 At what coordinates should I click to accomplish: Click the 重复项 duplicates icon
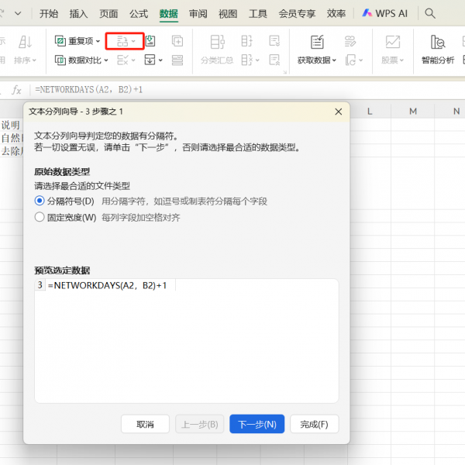[60, 41]
